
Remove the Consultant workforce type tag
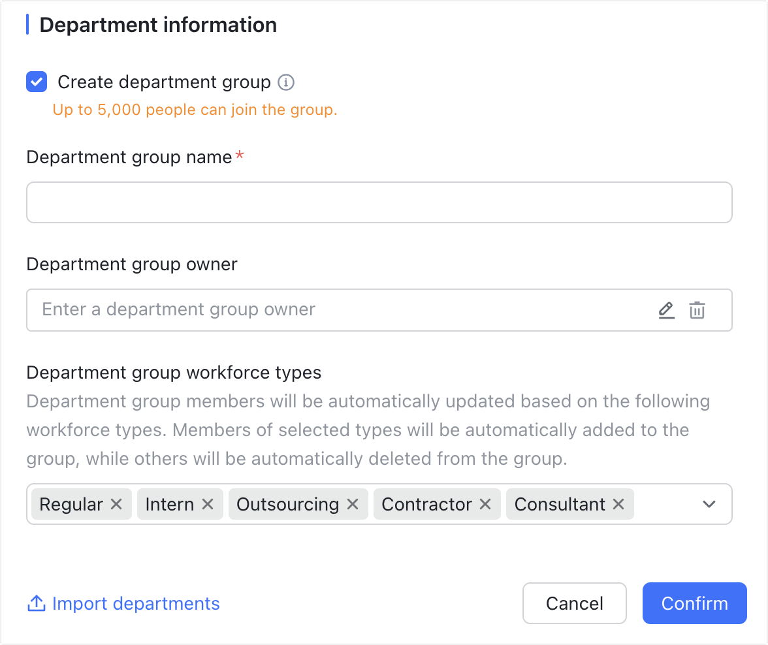click(x=618, y=504)
